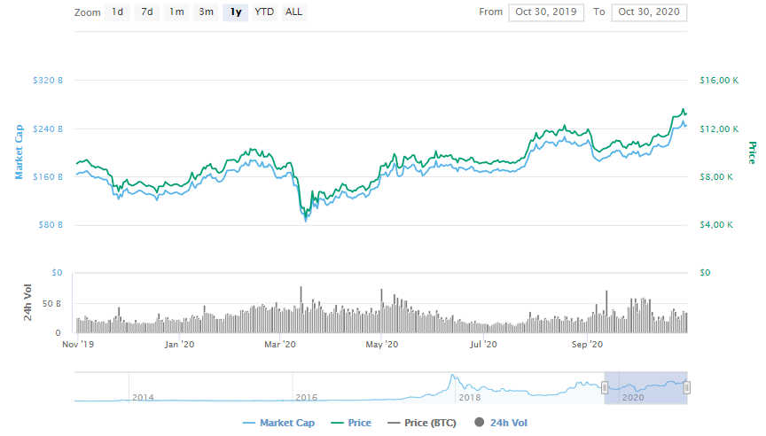The image size is (766, 436).
Task: Click the 2018 peak in the navigator
Action: coord(452,378)
